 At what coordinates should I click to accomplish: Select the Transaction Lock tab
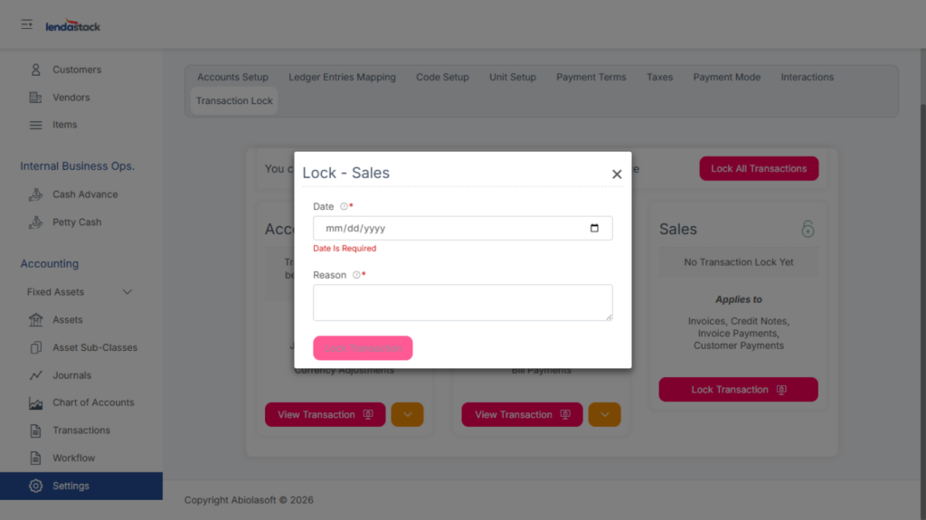click(234, 100)
